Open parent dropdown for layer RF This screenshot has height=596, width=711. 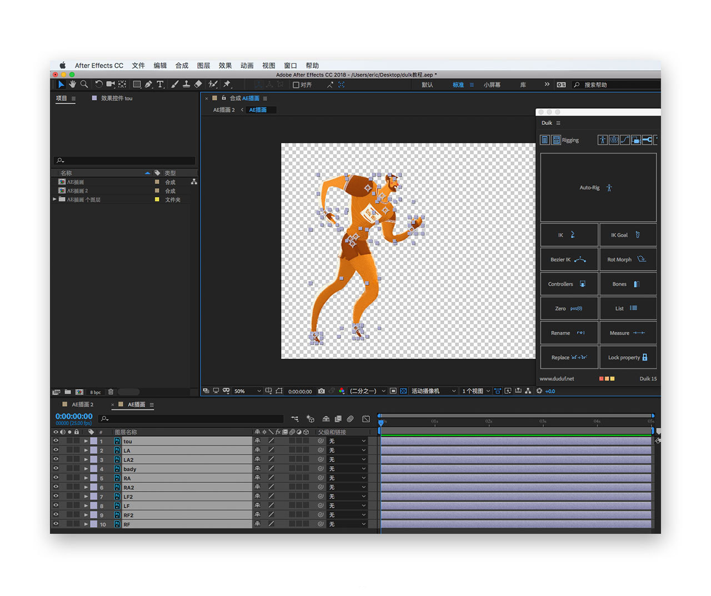(348, 524)
